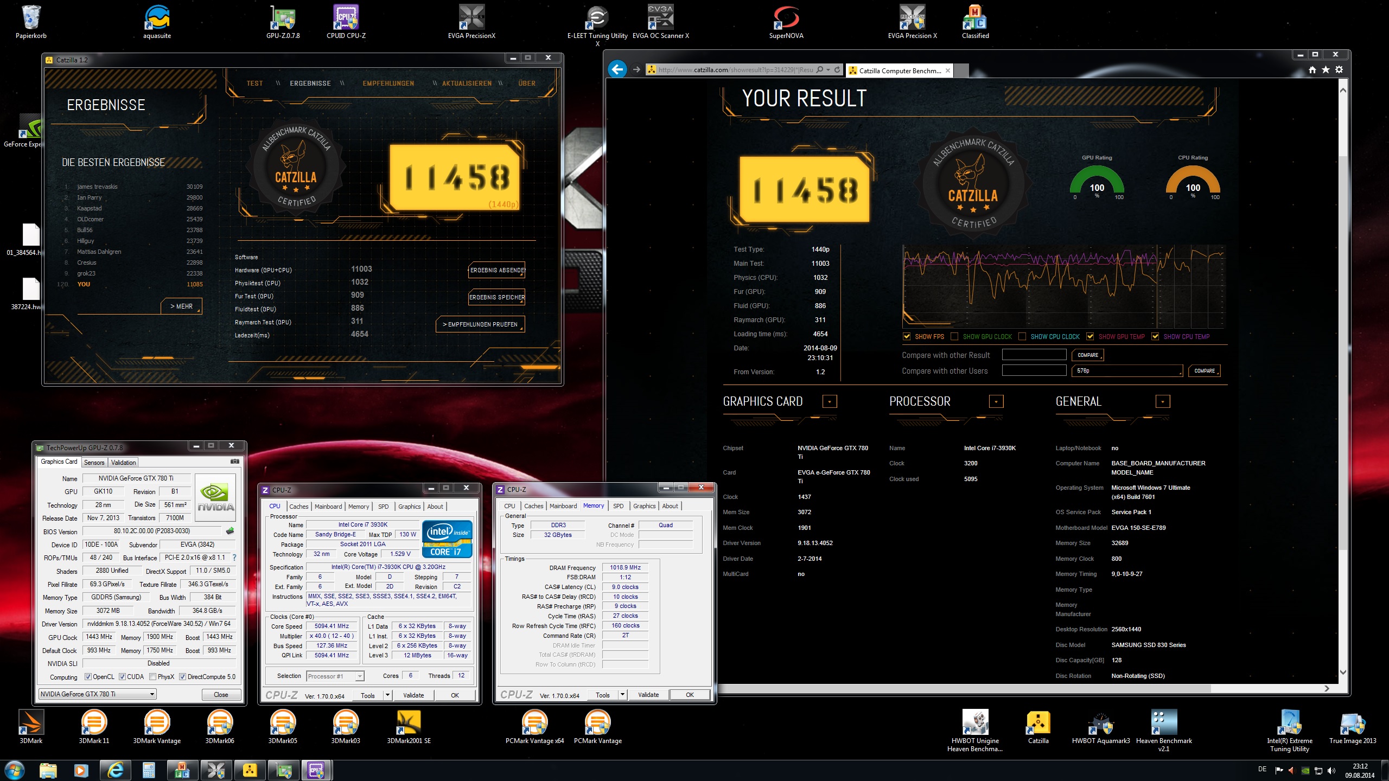Click GPU-Z screenshot camera icon
This screenshot has height=781, width=1389.
235,462
